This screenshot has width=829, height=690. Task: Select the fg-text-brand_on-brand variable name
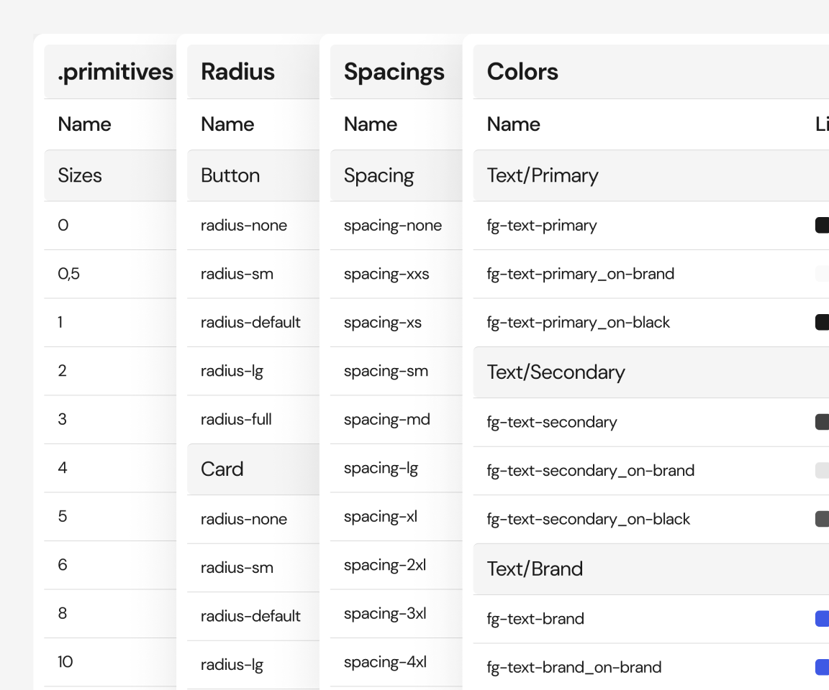(x=574, y=668)
